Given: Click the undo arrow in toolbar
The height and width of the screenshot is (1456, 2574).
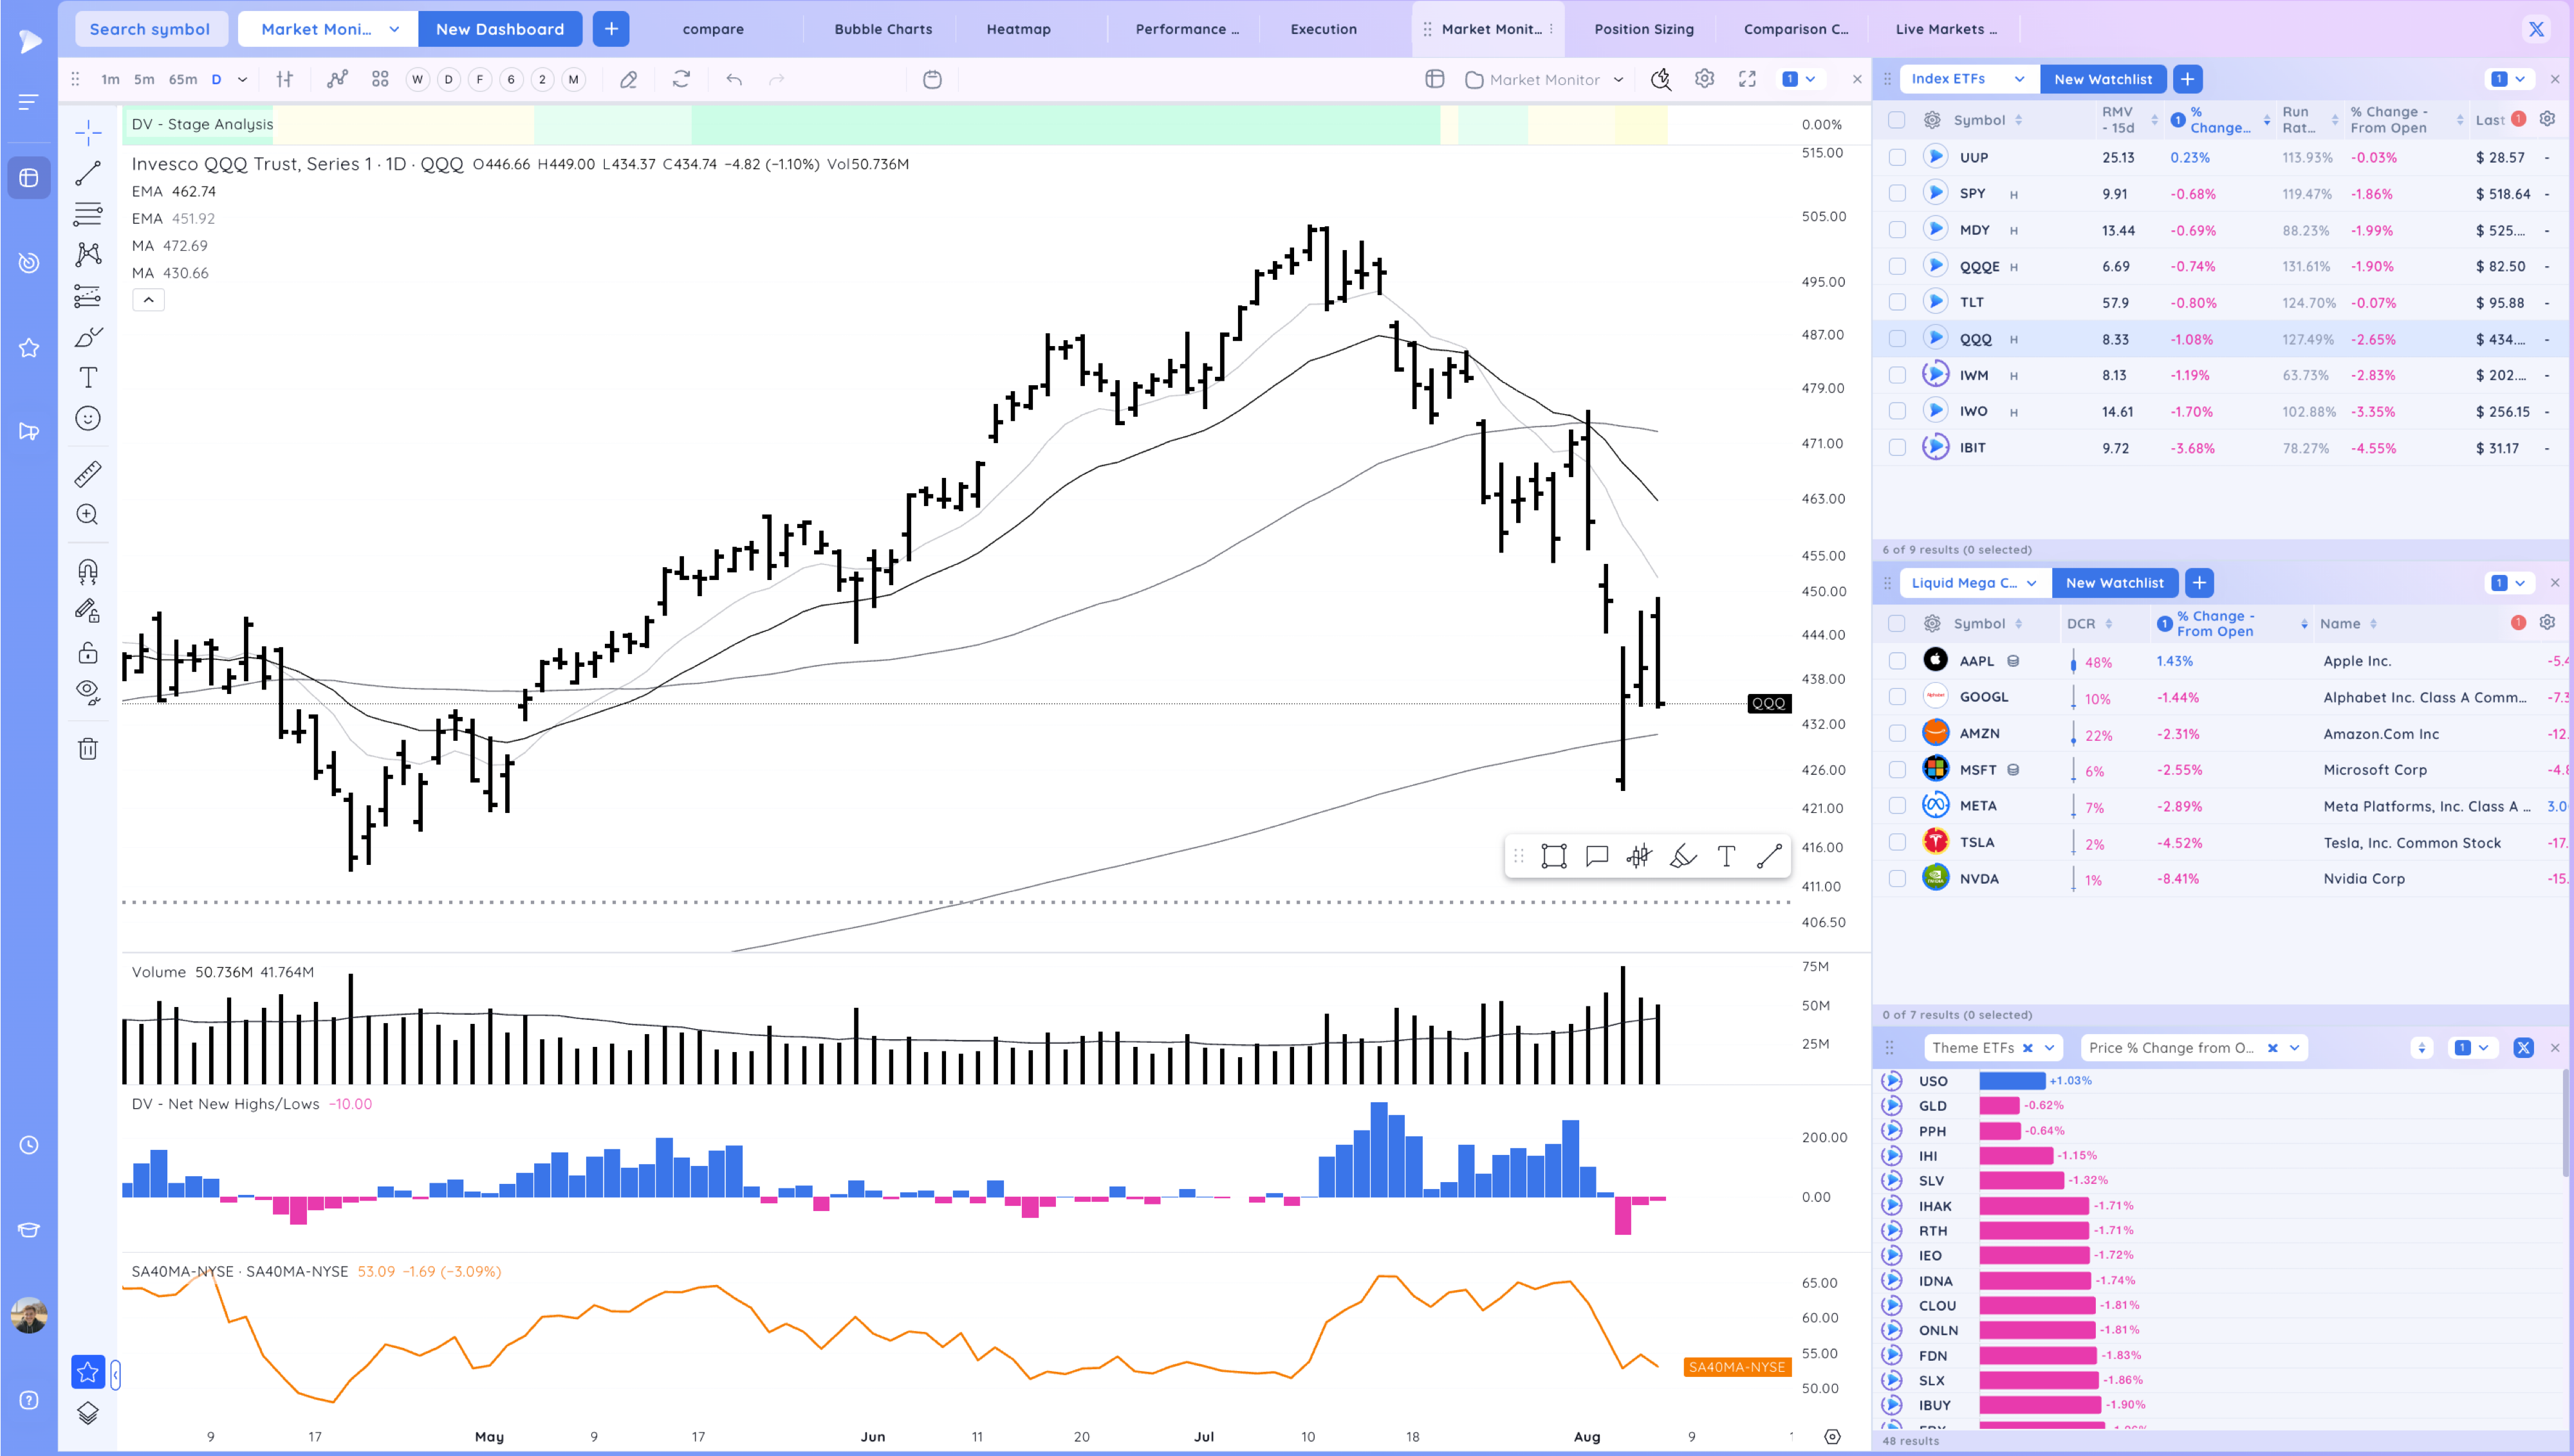Looking at the screenshot, I should pyautogui.click(x=734, y=79).
